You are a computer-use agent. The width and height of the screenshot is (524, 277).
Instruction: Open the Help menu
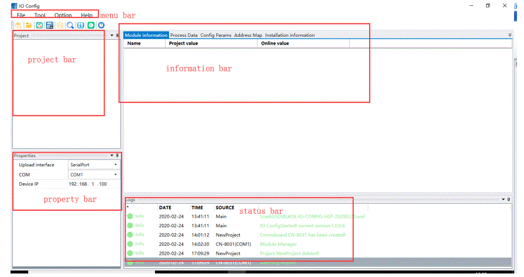tap(87, 15)
